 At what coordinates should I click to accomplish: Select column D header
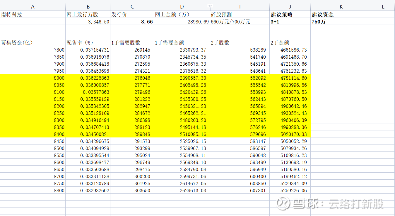(182, 7)
